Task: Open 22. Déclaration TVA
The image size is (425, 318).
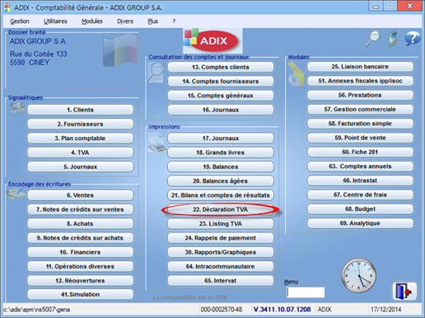Action: tap(221, 209)
